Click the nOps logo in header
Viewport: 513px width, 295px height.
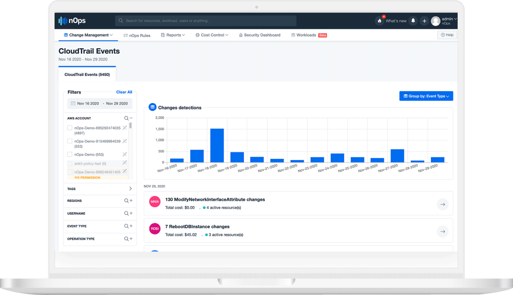(x=72, y=21)
